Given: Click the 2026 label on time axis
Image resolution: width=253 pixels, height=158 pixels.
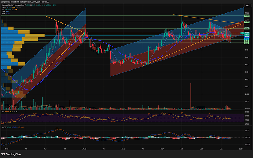Looking at the screenshot, I should pyautogui.click(x=240, y=148).
